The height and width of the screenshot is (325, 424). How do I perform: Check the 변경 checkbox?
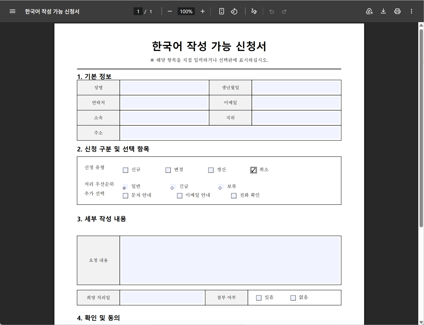168,170
